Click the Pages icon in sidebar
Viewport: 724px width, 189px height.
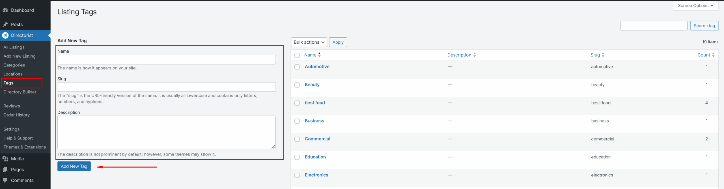[5, 170]
